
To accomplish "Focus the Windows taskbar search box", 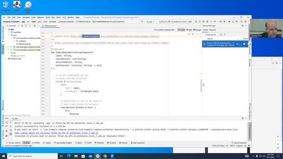I will point(32,156).
